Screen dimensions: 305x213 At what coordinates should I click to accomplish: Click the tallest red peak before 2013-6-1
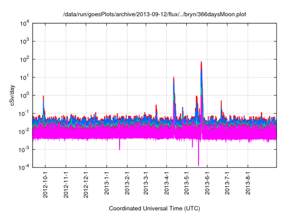point(202,62)
